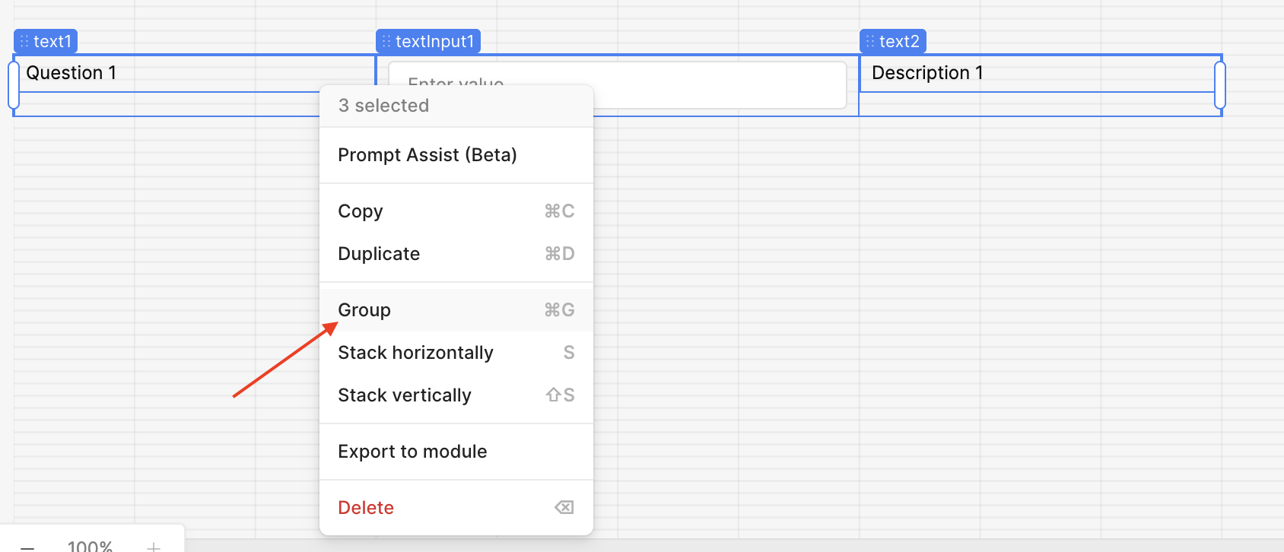Image resolution: width=1284 pixels, height=552 pixels.
Task: Group the three selected components
Action: click(364, 310)
